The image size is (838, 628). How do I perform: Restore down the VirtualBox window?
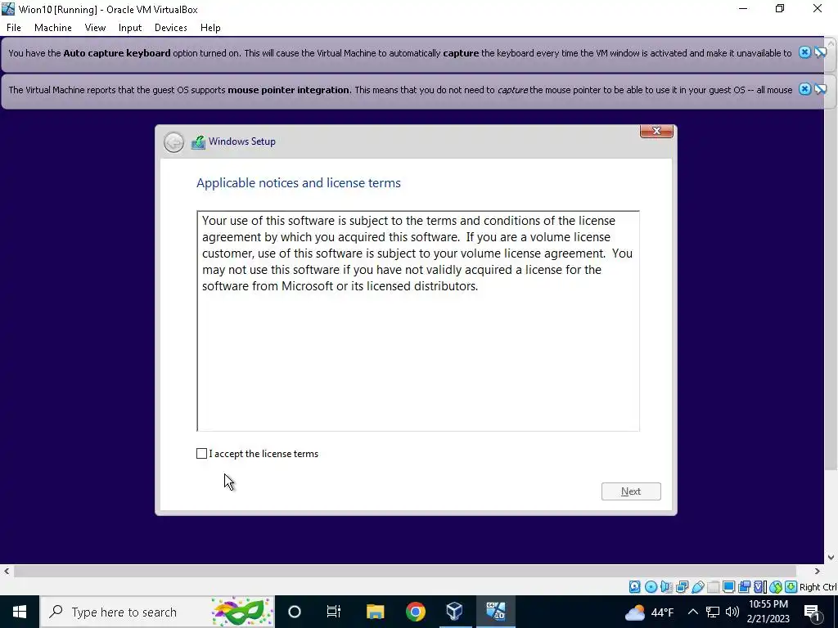click(x=780, y=9)
